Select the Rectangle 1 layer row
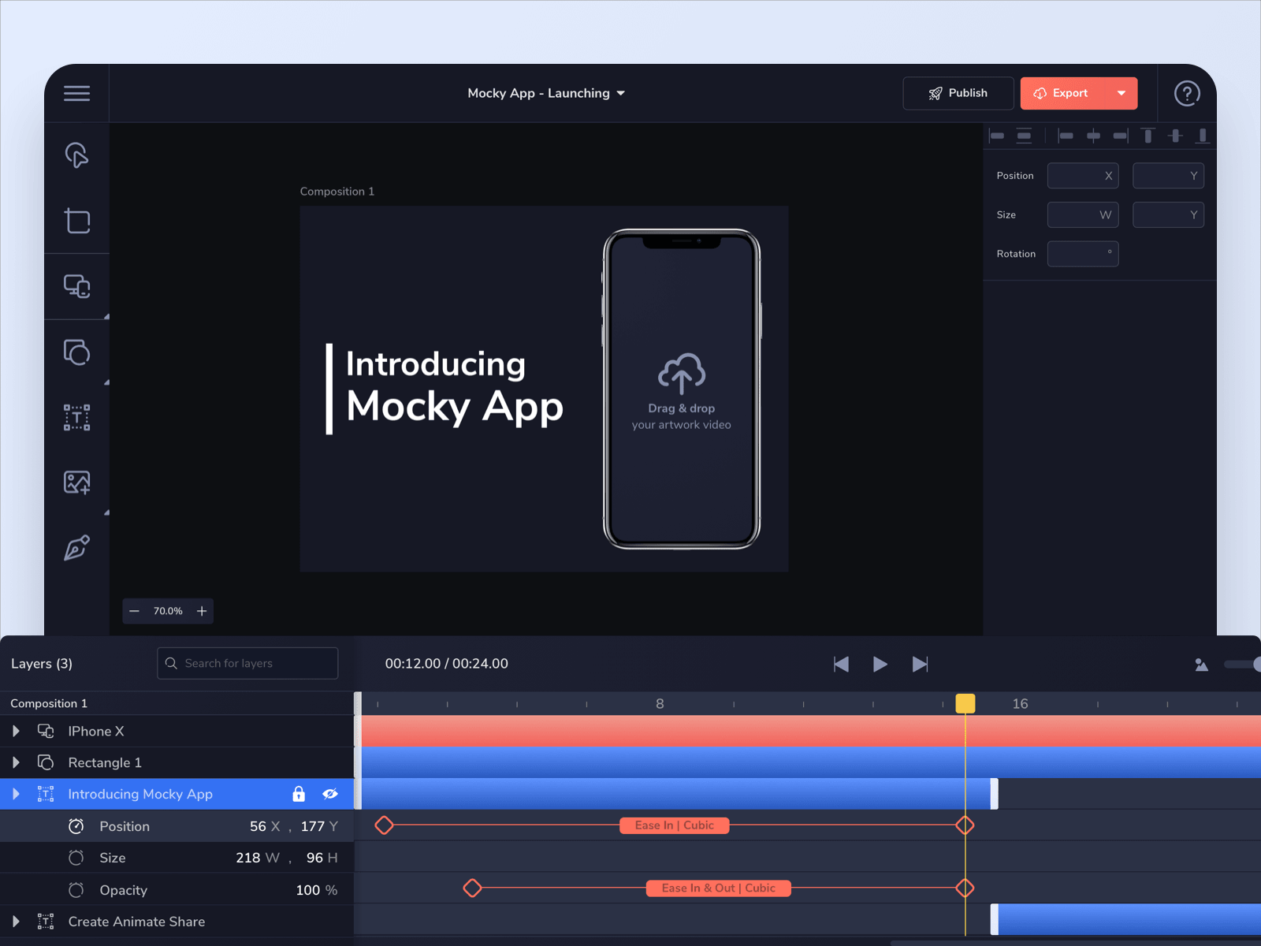Image resolution: width=1261 pixels, height=946 pixels. [177, 762]
